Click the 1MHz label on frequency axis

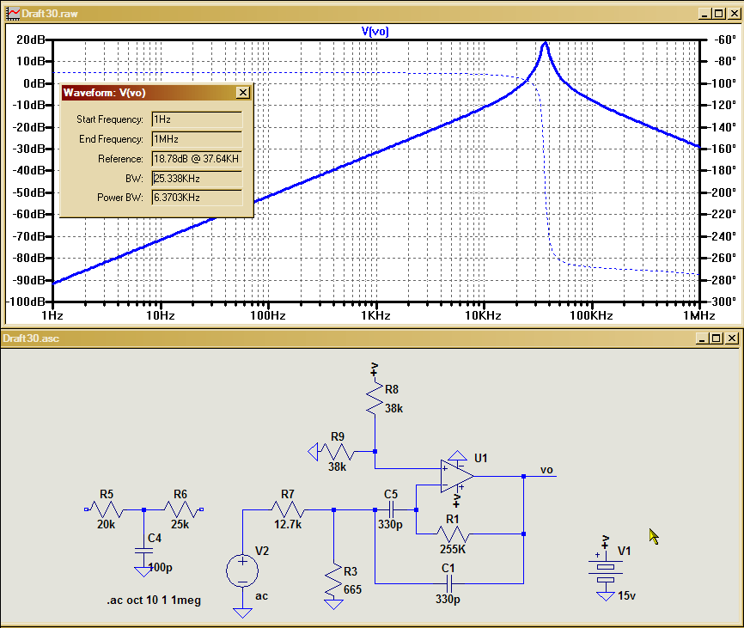tap(699, 316)
